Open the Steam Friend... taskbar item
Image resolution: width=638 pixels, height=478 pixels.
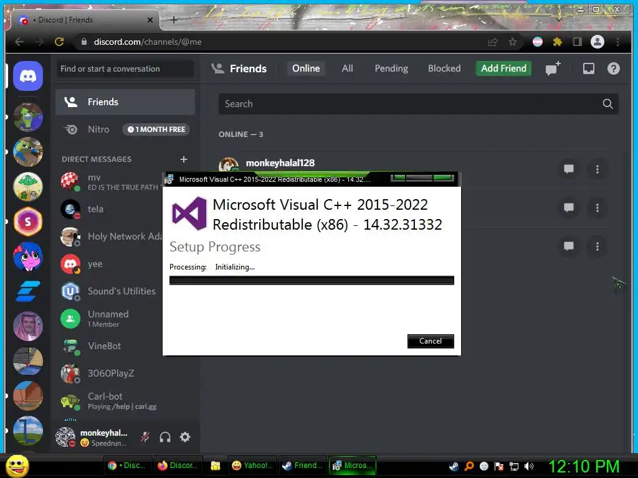(x=303, y=466)
